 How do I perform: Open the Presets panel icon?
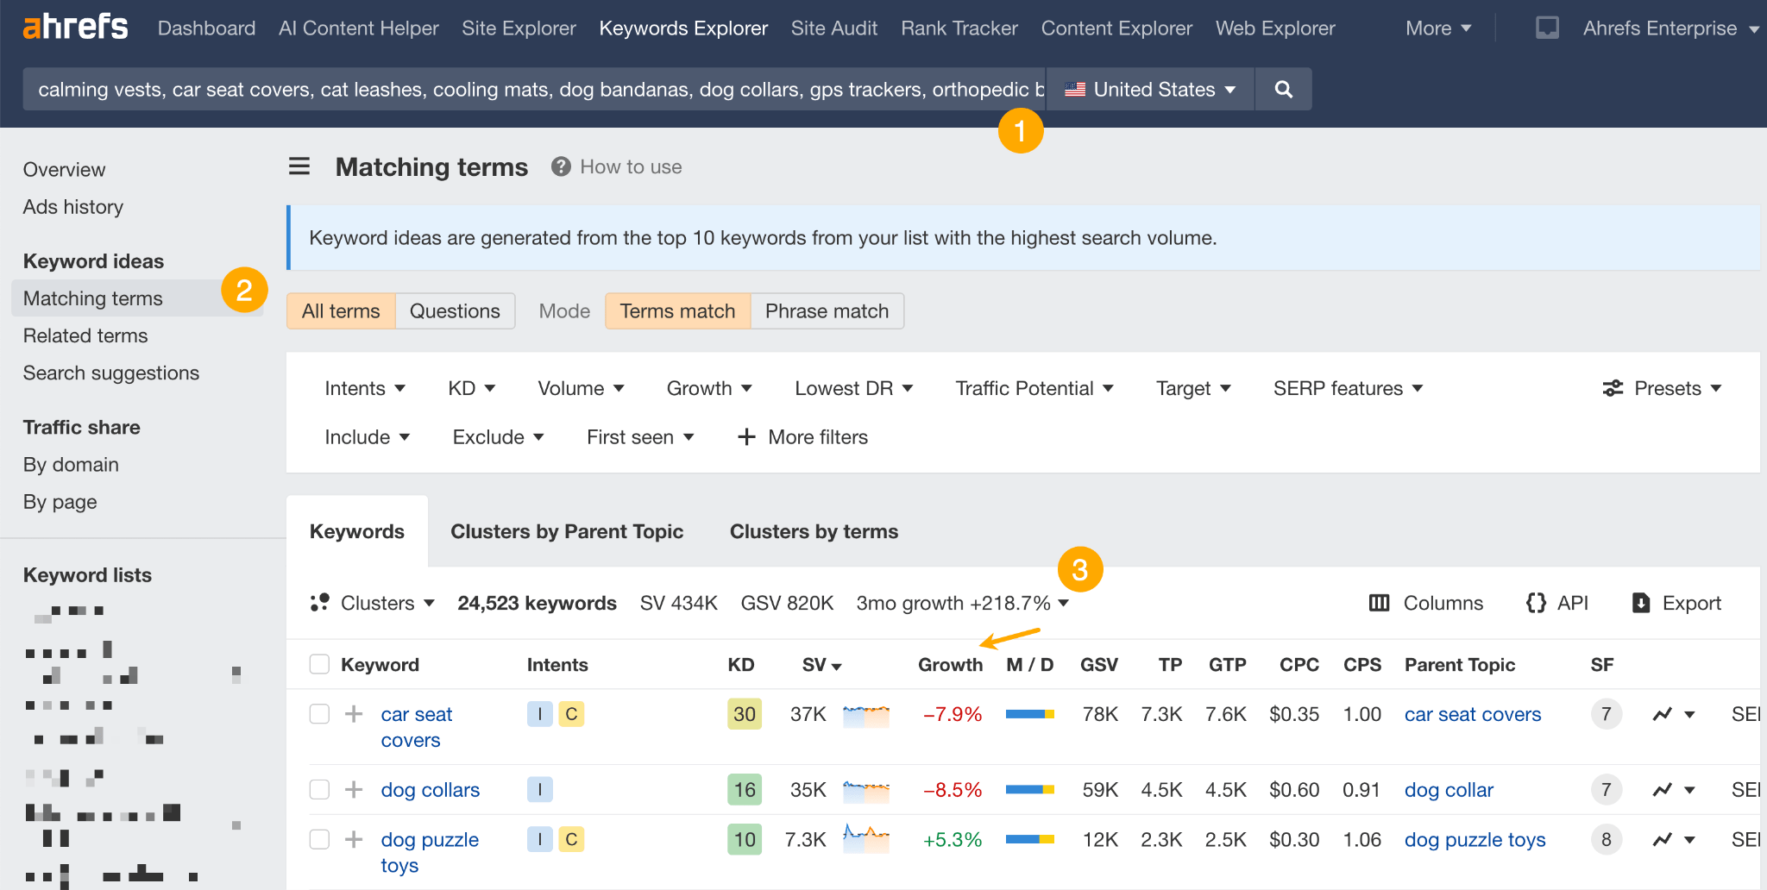point(1613,388)
